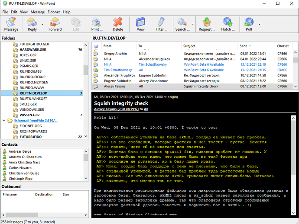Open the Reply dropdown arrow

click(42, 24)
